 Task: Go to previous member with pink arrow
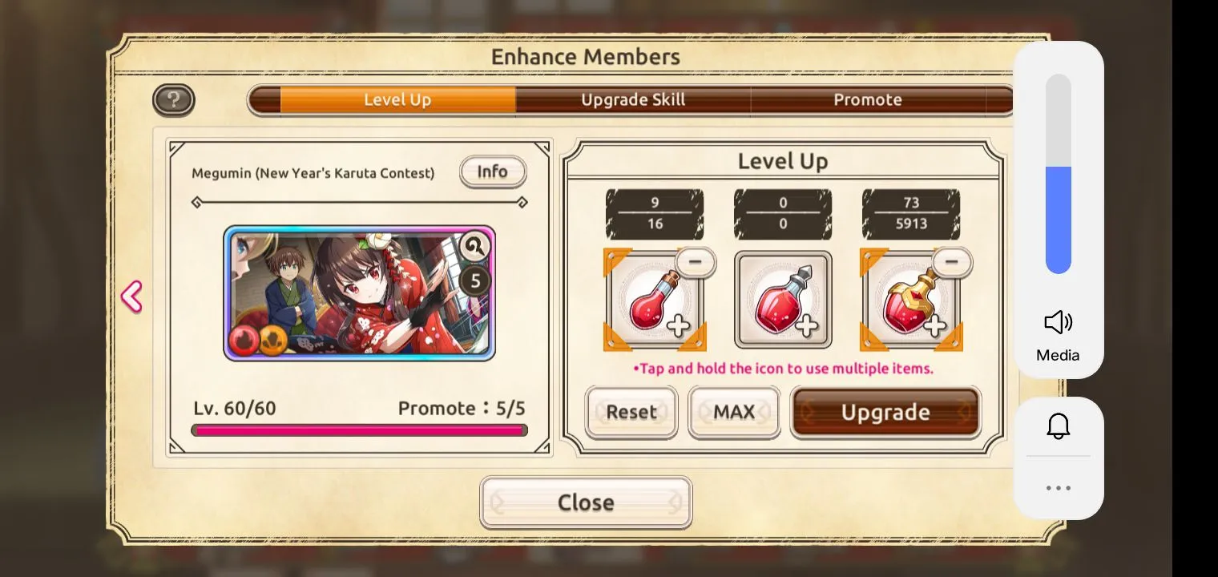coord(131,297)
